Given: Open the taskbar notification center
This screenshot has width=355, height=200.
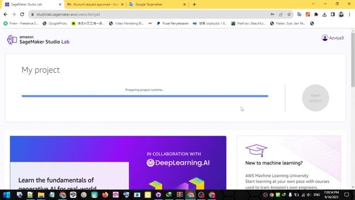Looking at the screenshot, I should click(x=346, y=195).
